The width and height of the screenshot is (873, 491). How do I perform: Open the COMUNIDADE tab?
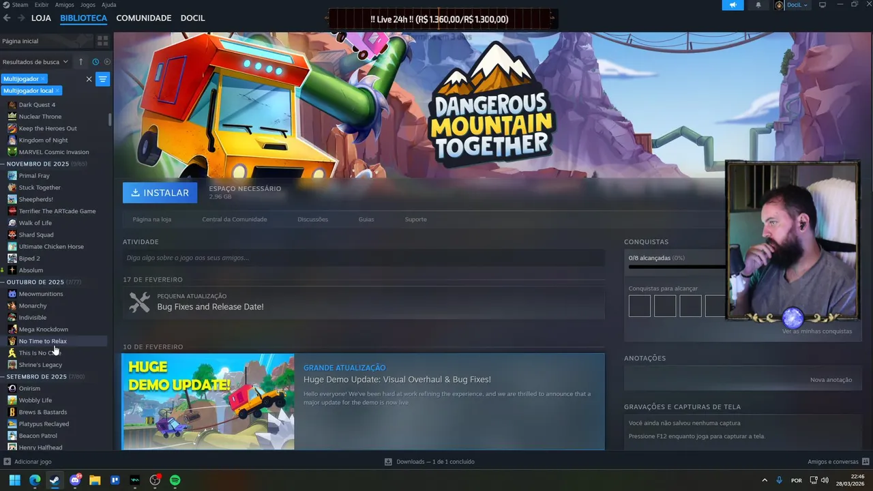(x=144, y=18)
